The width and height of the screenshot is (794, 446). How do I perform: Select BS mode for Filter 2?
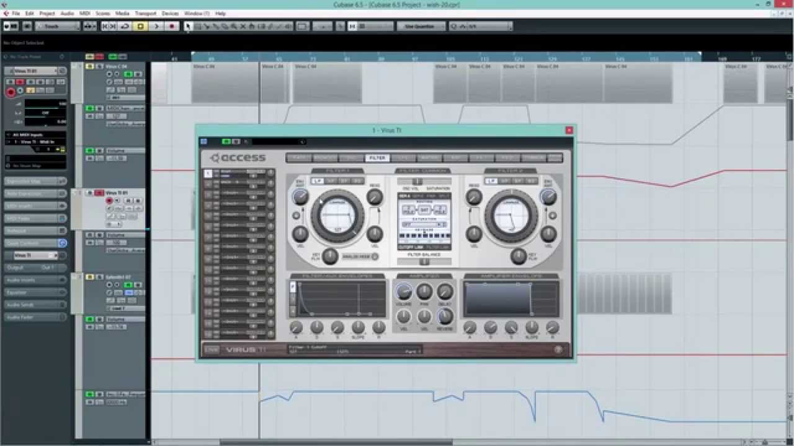pos(532,181)
